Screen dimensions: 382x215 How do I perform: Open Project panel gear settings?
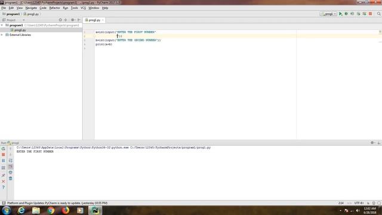click(73, 20)
